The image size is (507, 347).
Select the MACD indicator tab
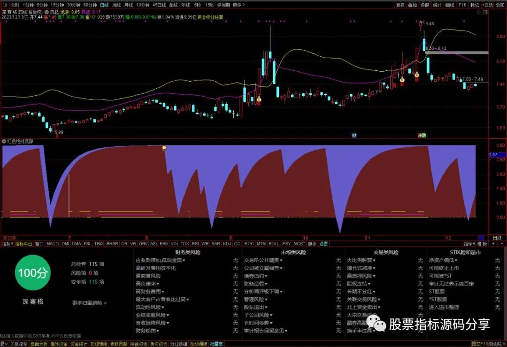click(x=53, y=244)
